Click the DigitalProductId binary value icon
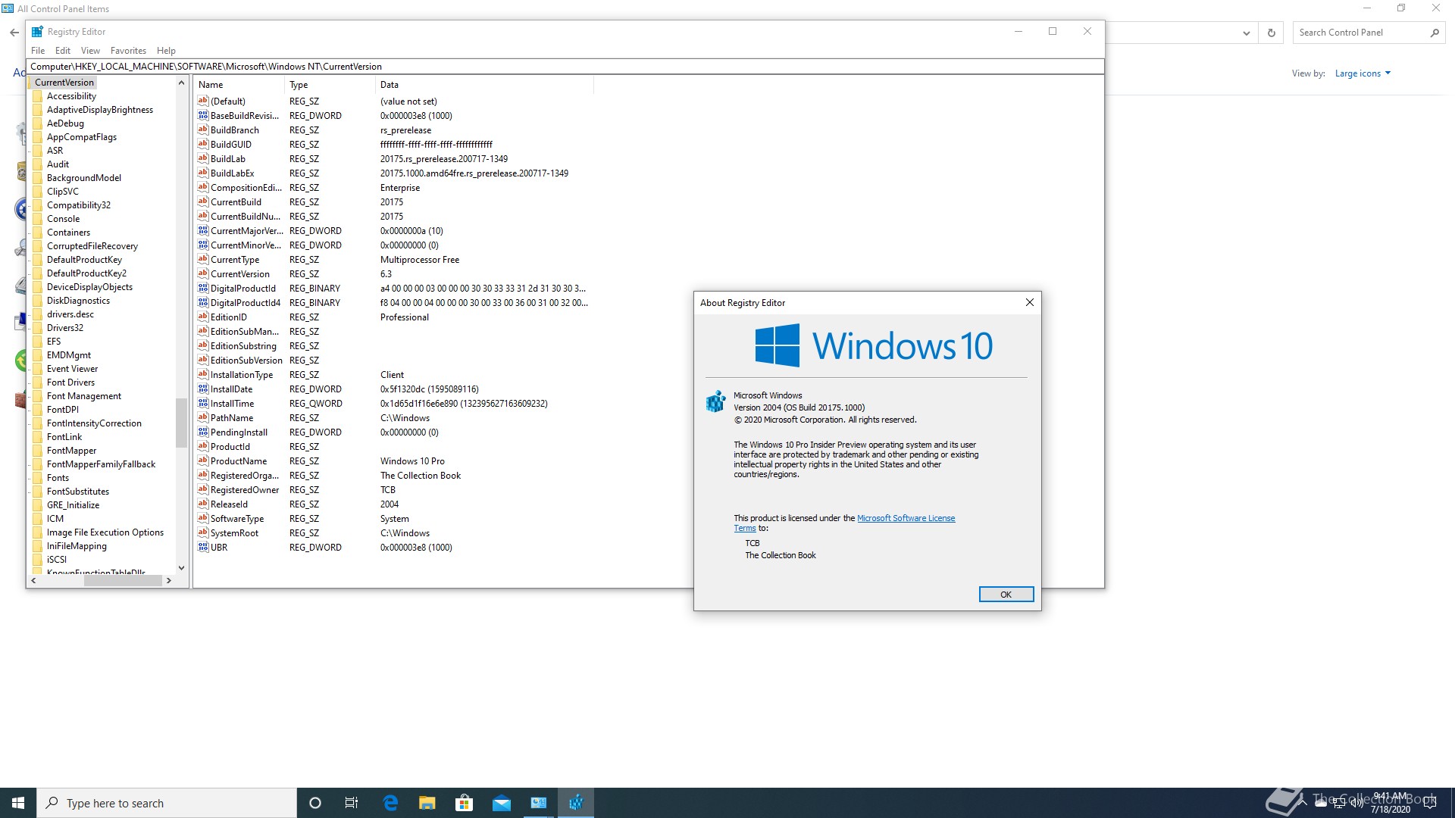 [203, 289]
